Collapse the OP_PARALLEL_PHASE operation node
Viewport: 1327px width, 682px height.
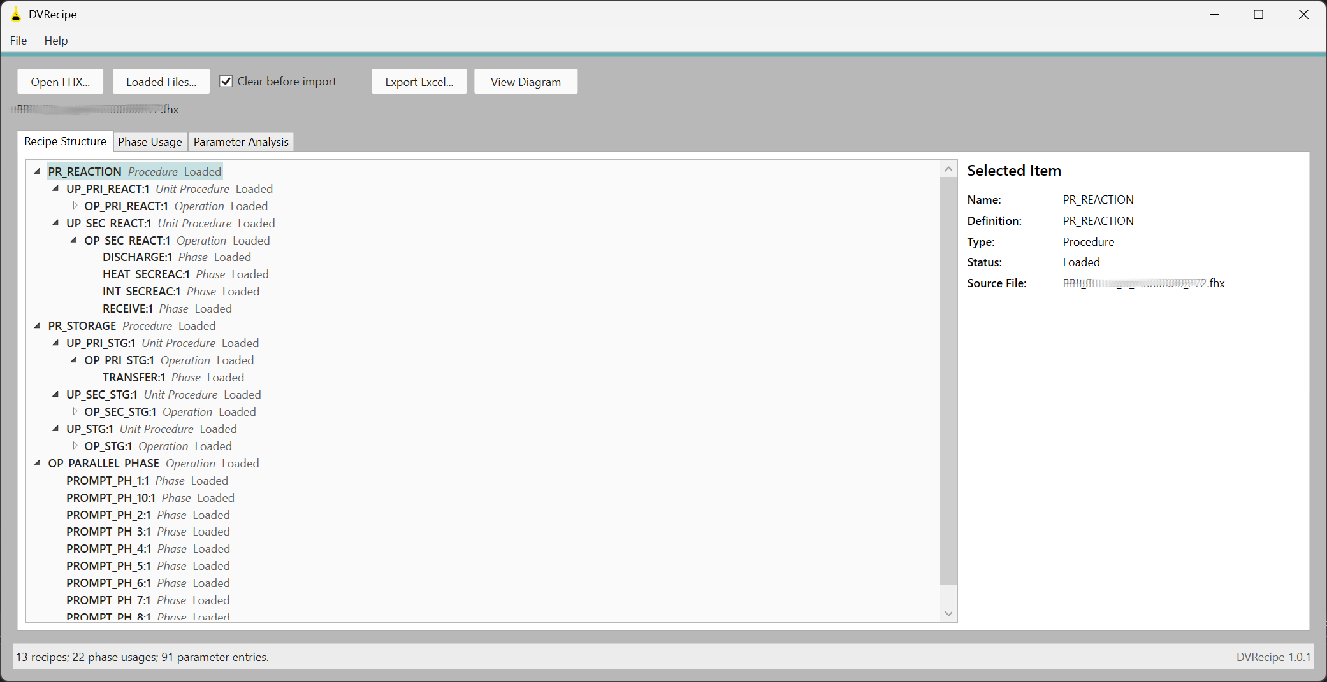point(38,463)
